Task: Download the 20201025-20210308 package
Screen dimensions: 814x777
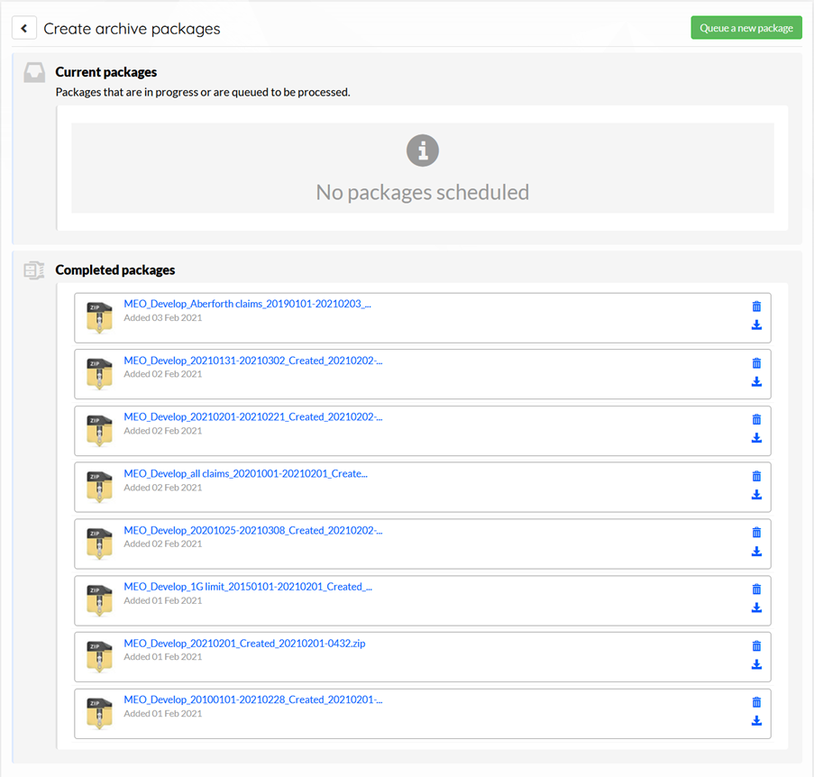Action: [756, 552]
